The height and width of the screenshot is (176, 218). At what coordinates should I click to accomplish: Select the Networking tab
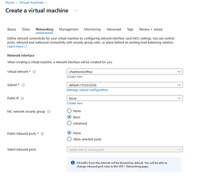pos(44,29)
